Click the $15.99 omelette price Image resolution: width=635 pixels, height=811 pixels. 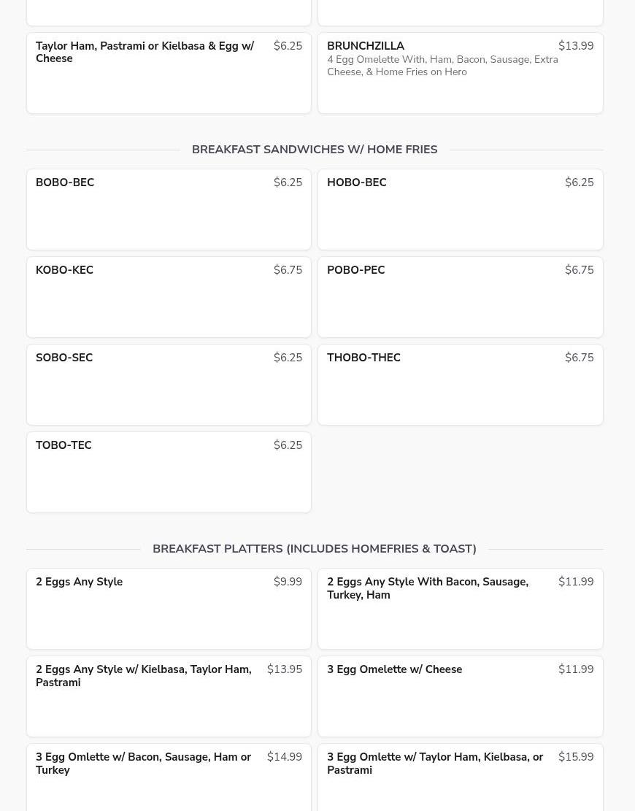pos(576,757)
